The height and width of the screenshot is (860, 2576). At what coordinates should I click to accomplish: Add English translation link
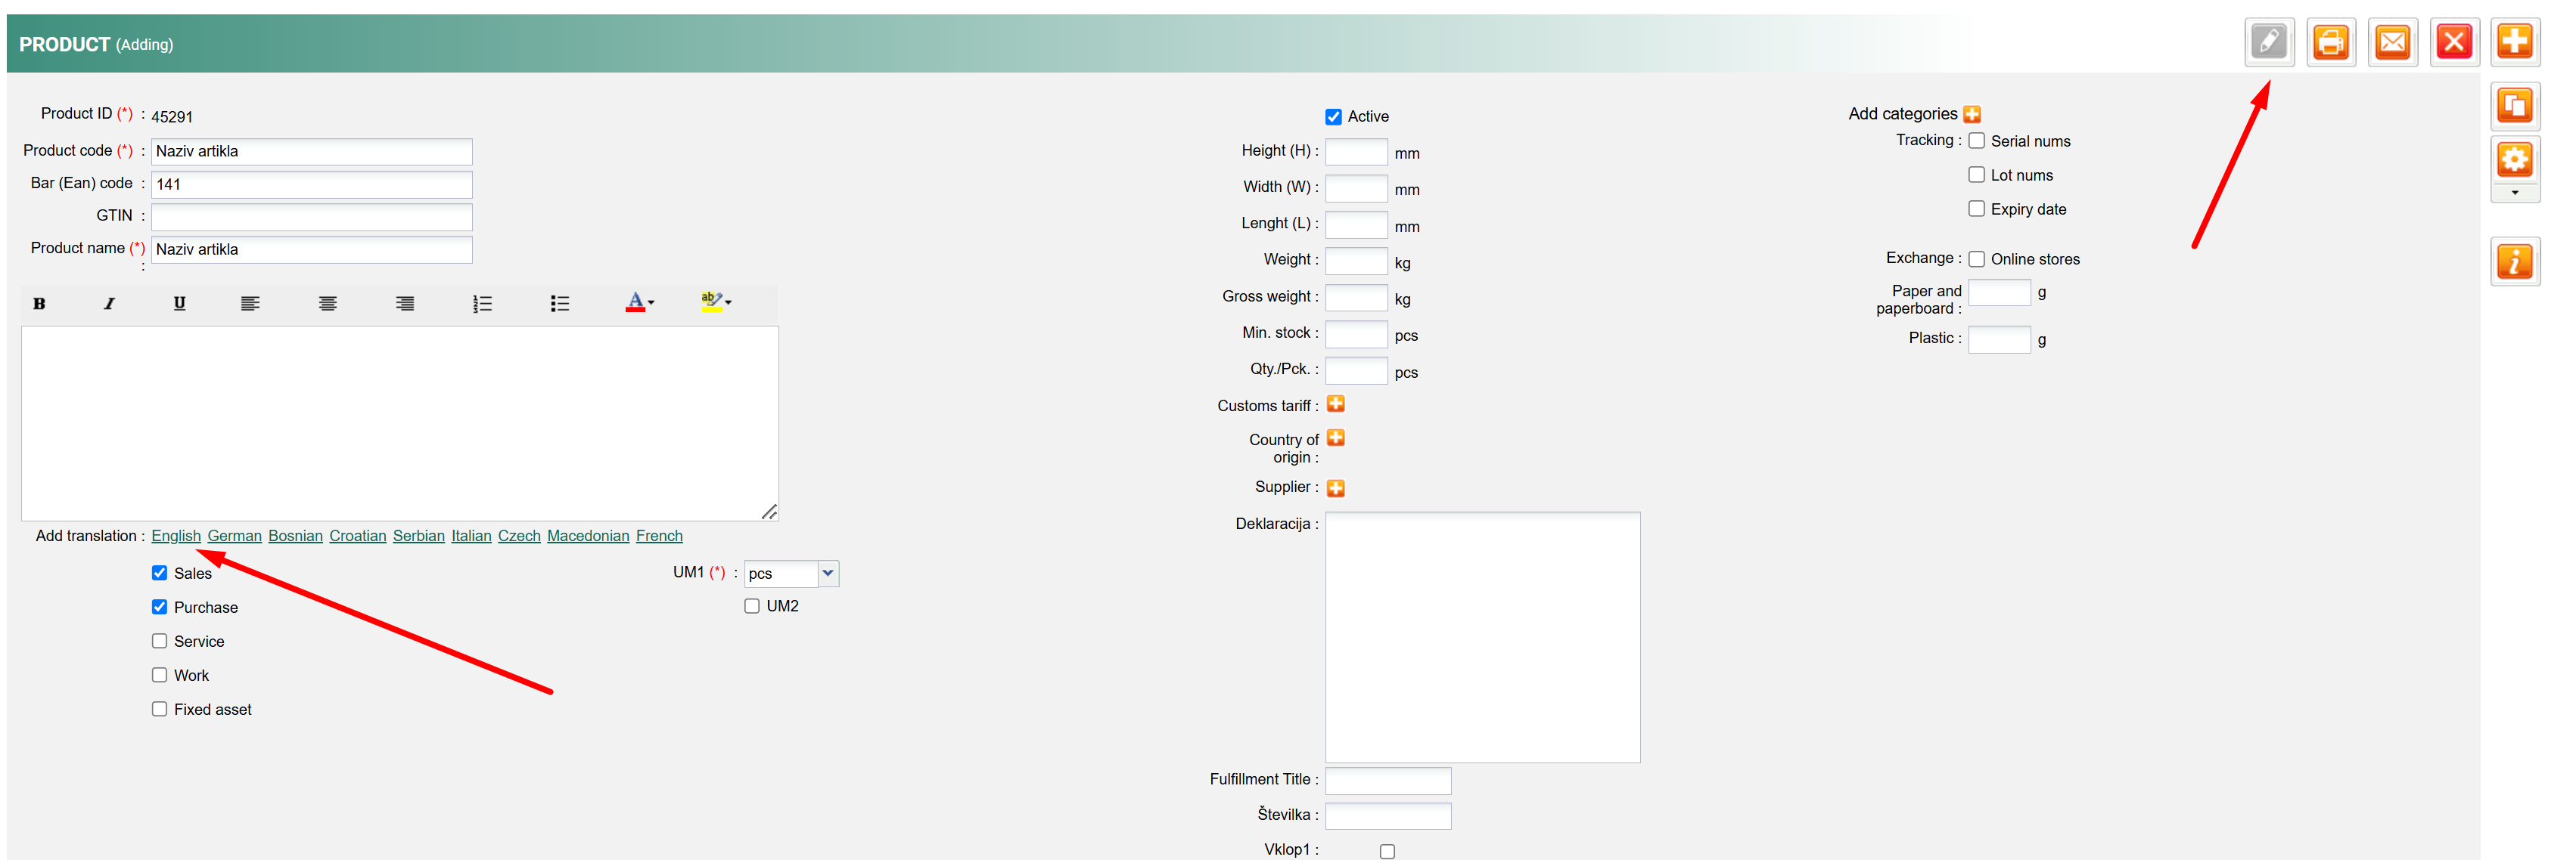pyautogui.click(x=176, y=537)
